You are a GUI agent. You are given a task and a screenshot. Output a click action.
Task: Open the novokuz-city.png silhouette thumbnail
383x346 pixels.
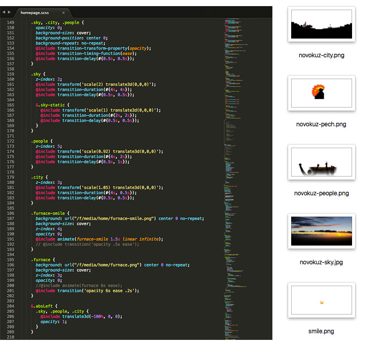(321, 24)
